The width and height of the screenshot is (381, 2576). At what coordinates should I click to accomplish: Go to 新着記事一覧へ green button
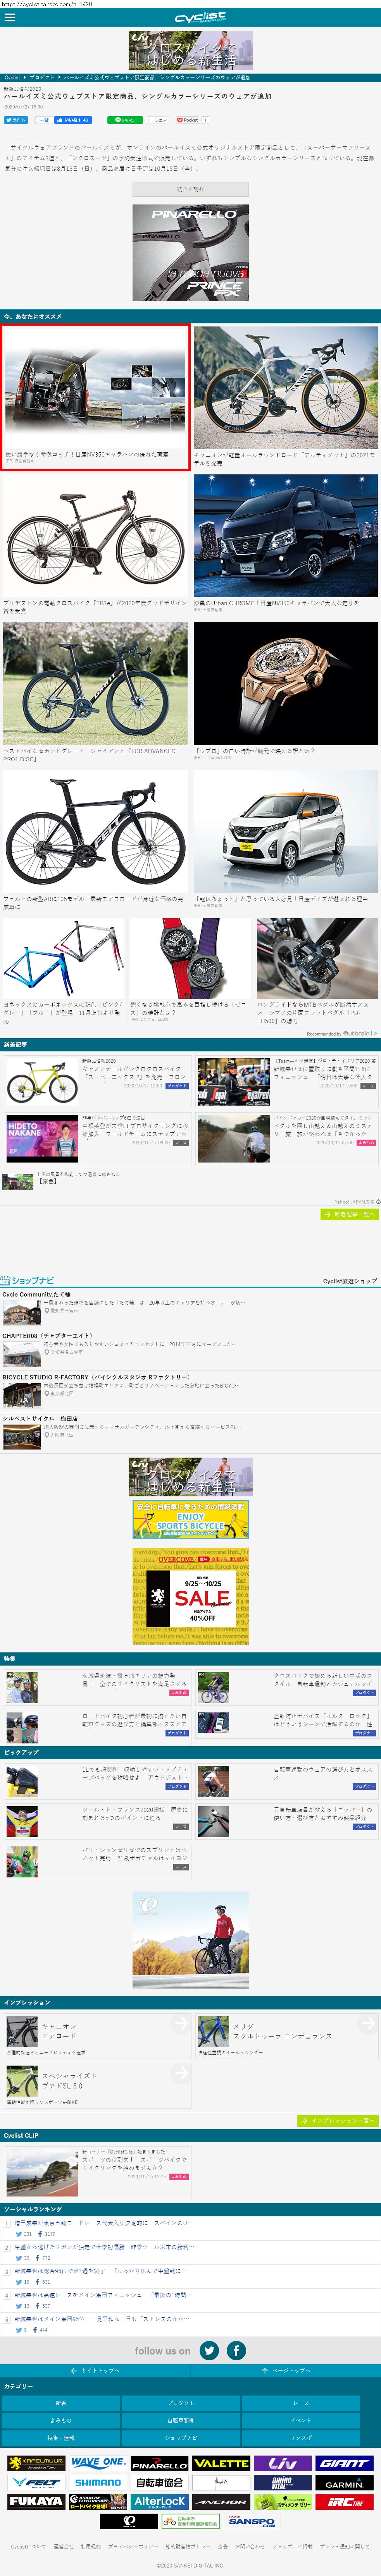(x=349, y=1214)
